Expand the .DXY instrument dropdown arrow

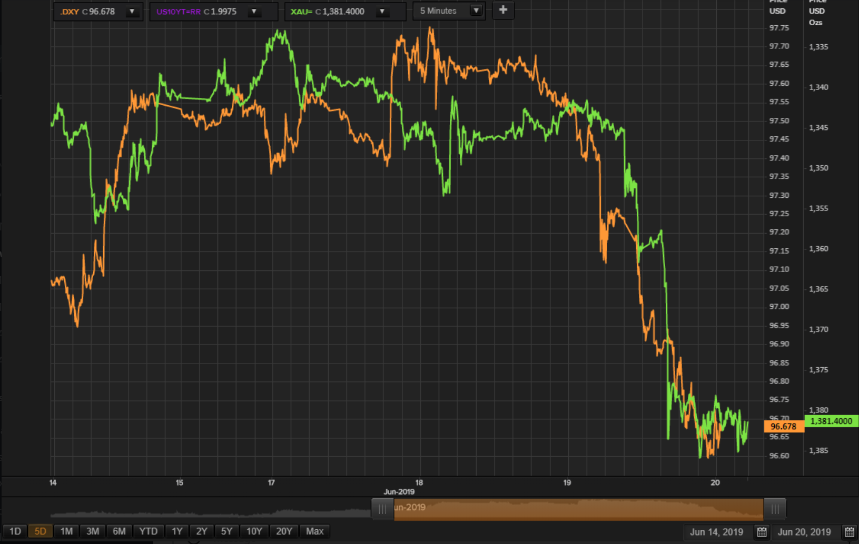(x=132, y=11)
